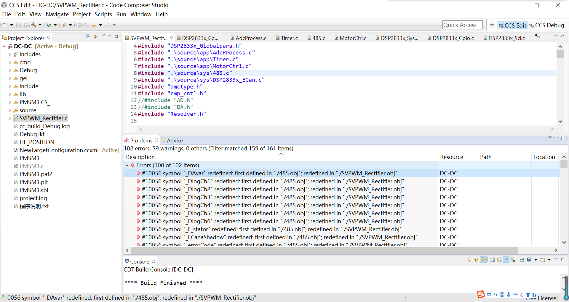The height and width of the screenshot is (302, 569).
Task: Click Pin Console icon
Action: tap(522, 260)
